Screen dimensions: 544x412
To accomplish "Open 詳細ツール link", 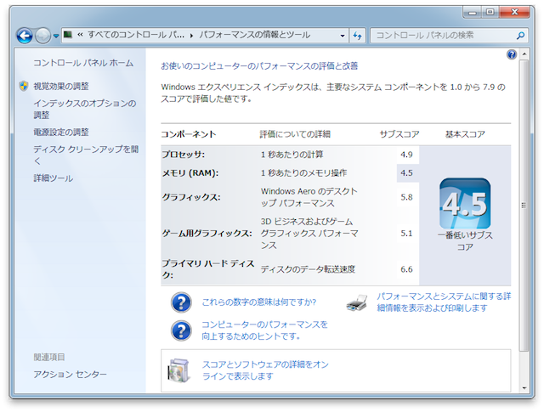I will click(53, 178).
